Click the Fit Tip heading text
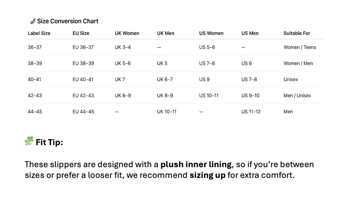The height and width of the screenshot is (208, 360). click(x=49, y=142)
